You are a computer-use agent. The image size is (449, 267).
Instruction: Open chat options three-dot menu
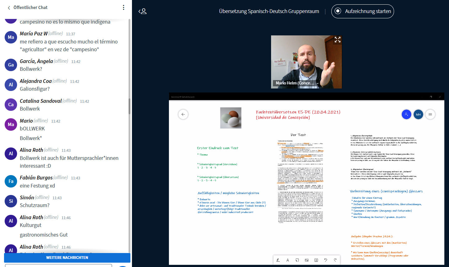click(124, 7)
